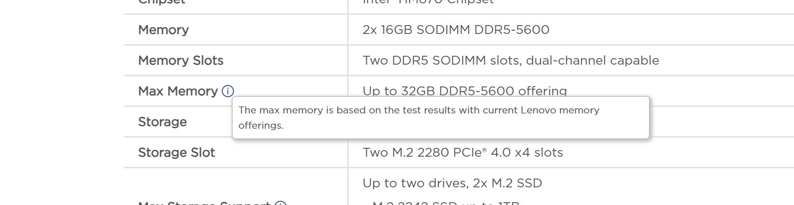Click the Two M.2 2280 PCIe slots value
The width and height of the screenshot is (794, 205).
click(463, 152)
